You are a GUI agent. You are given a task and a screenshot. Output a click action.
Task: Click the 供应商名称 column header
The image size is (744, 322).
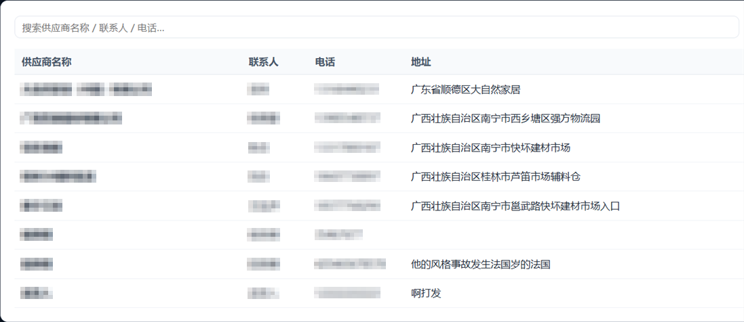(47, 62)
